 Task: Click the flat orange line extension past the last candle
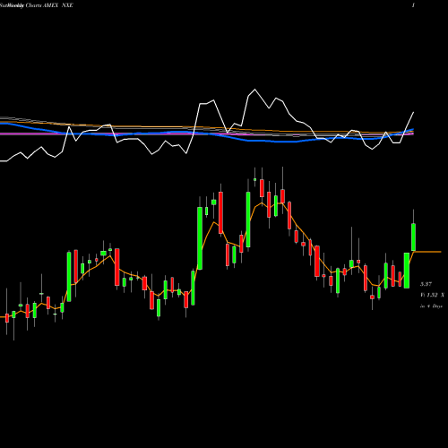pyautogui.click(x=427, y=252)
